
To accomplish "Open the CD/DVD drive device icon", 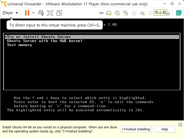I will pyautogui.click(x=117, y=13).
